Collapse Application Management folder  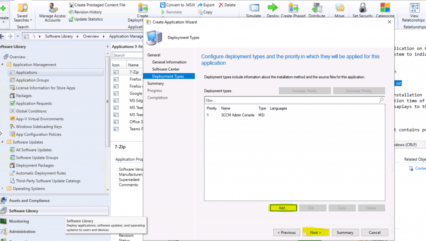click(x=2, y=65)
